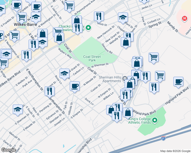191x153 pixels.
Task: Click the Interstate 81 highway shield
Action: (x=163, y=138)
